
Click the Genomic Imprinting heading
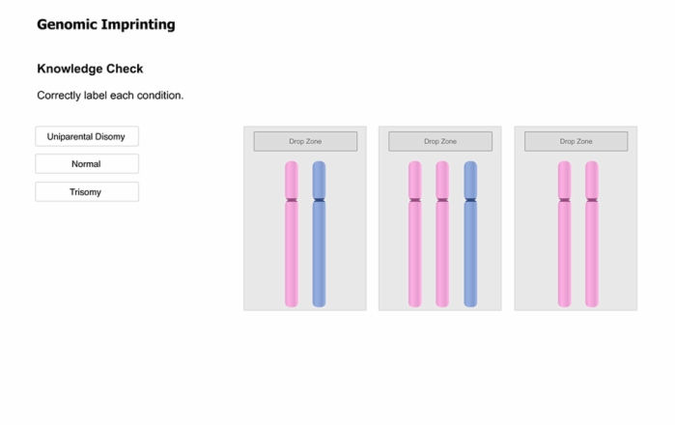coord(106,24)
